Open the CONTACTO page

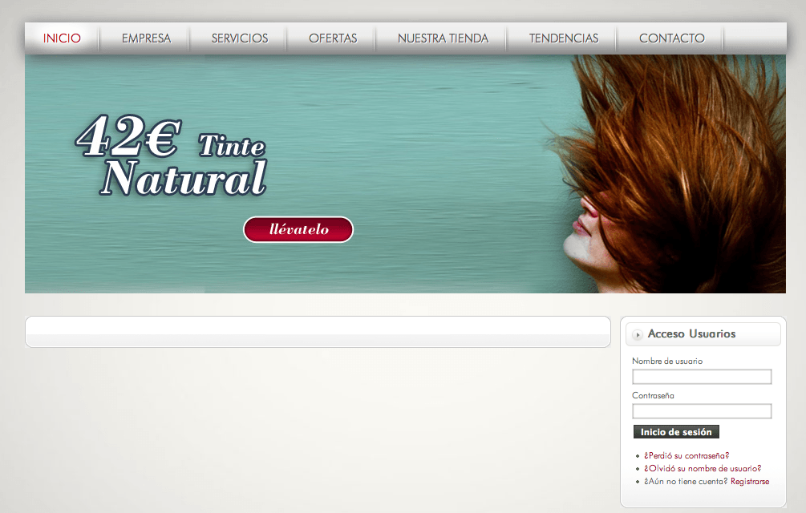[x=671, y=38]
